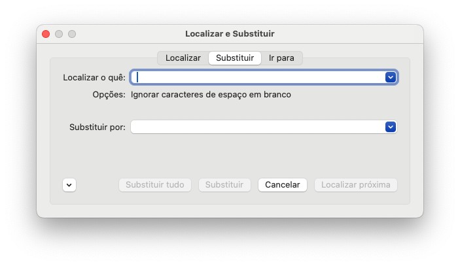The width and height of the screenshot is (460, 266).
Task: Focus the 'Localizar o quê' text field
Action: [258, 77]
